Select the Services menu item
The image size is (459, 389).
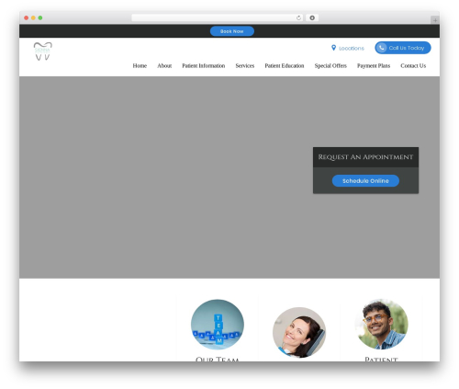(245, 65)
